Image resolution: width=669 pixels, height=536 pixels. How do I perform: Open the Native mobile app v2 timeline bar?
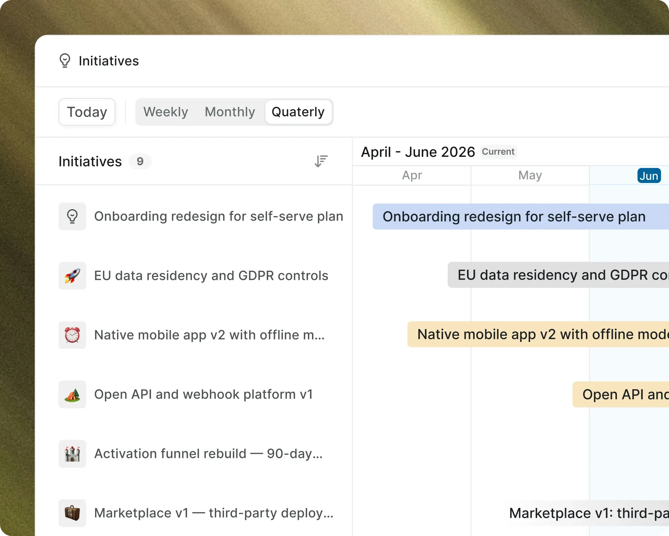coord(538,334)
